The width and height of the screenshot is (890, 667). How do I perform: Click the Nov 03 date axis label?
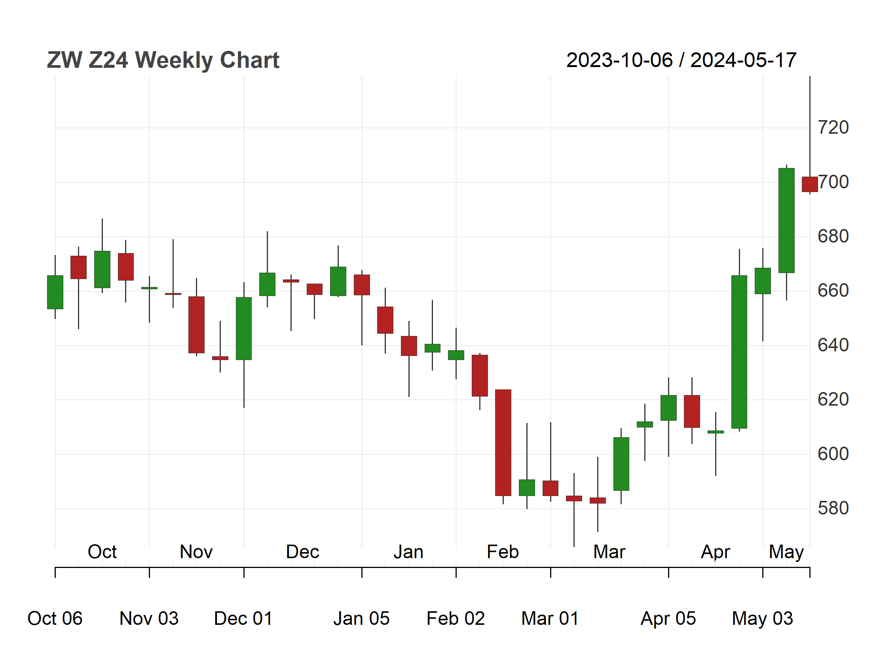tap(149, 618)
